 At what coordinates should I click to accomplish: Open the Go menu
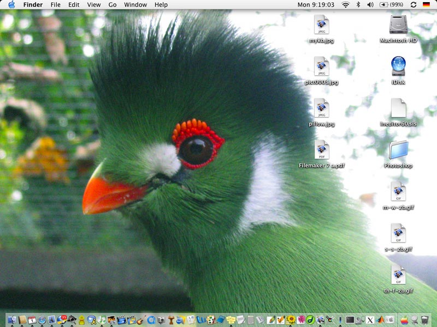(113, 5)
